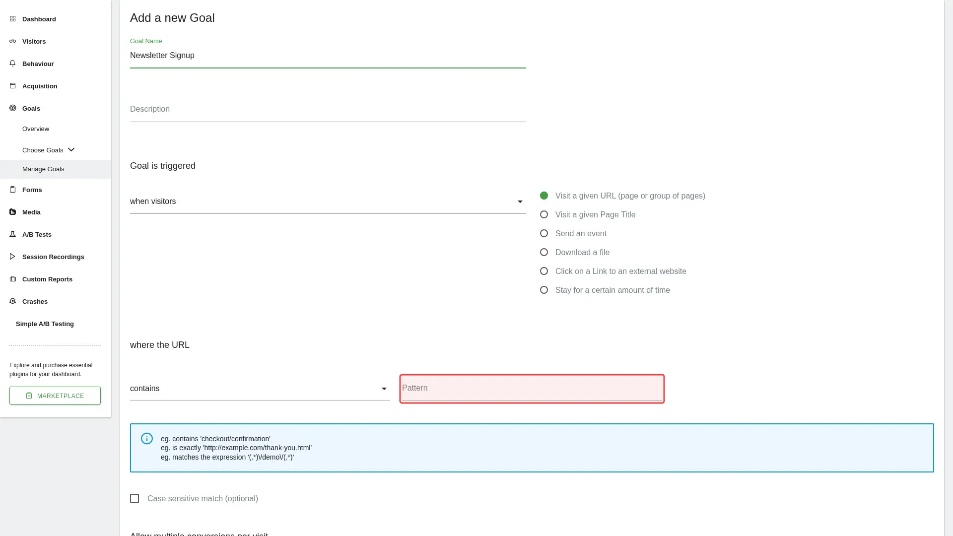Select the A/B Tests flask icon

12,234
